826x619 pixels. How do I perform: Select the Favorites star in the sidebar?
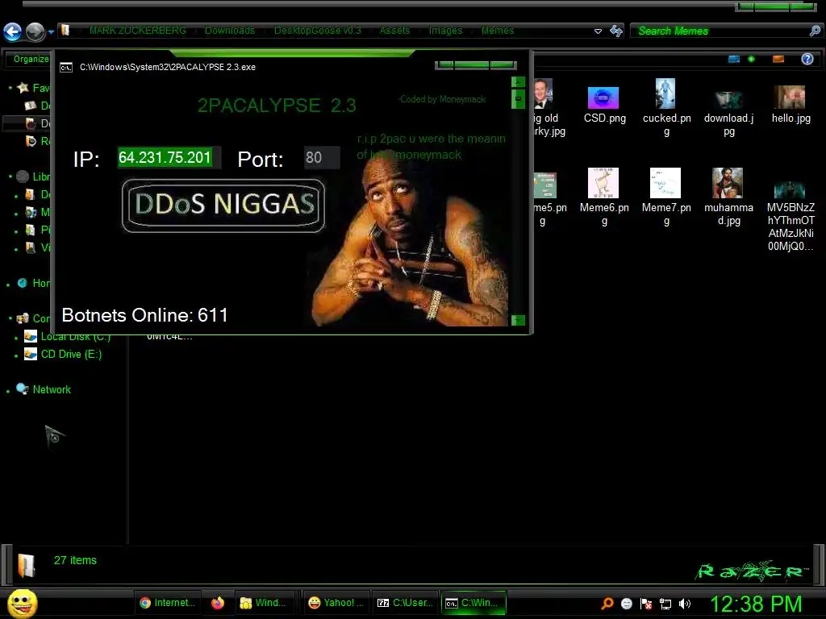coord(23,87)
